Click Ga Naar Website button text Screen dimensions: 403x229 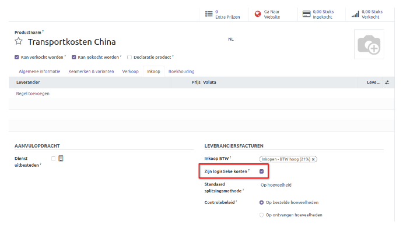272,15
